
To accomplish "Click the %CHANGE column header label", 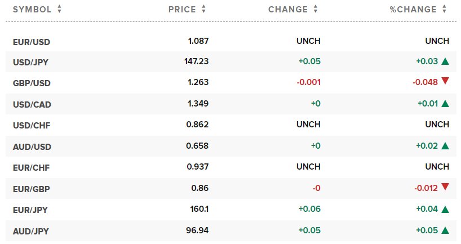I will pyautogui.click(x=413, y=10).
